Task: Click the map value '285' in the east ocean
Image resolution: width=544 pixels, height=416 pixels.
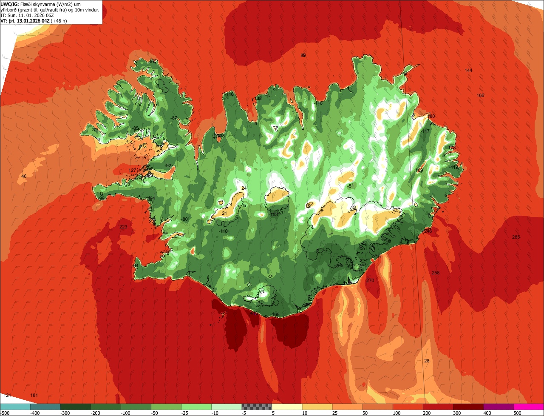Action: tap(516, 237)
